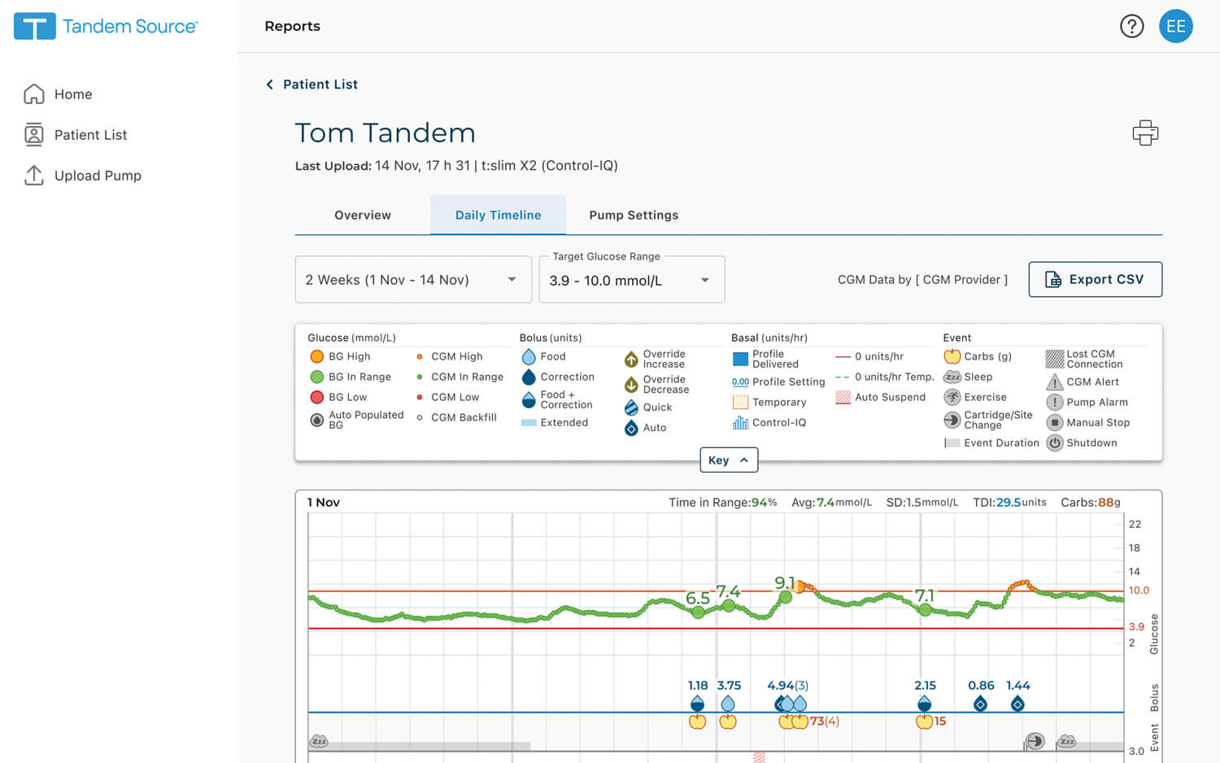This screenshot has height=763, width=1220.
Task: Open the Target Glucose Range dropdown
Action: [632, 280]
